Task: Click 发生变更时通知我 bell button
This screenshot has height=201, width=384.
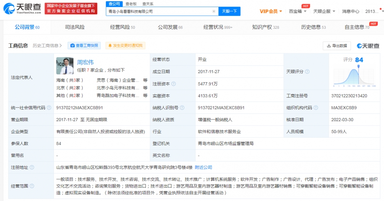Action: click(x=125, y=46)
